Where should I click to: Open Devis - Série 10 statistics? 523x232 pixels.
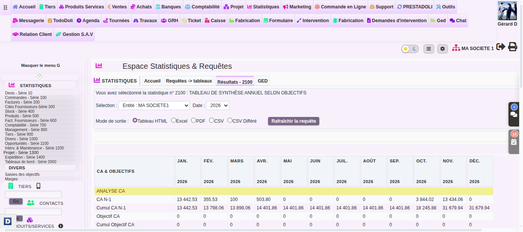(19, 93)
